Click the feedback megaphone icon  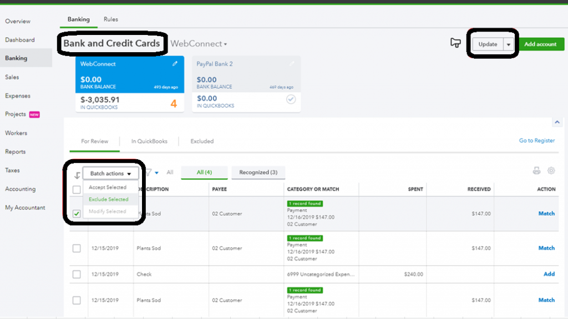point(455,43)
